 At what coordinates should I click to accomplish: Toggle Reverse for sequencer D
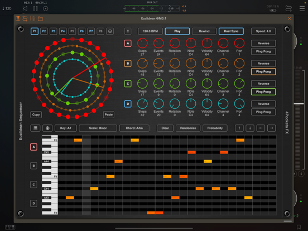263,104
